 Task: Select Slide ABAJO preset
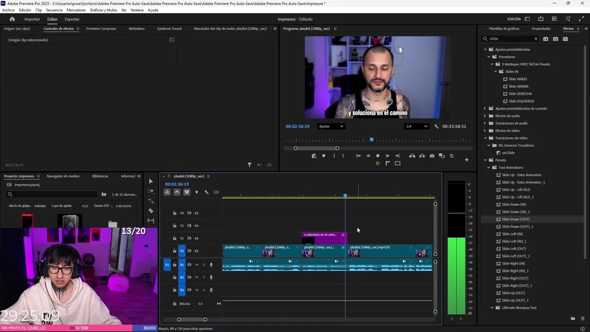[x=518, y=79]
